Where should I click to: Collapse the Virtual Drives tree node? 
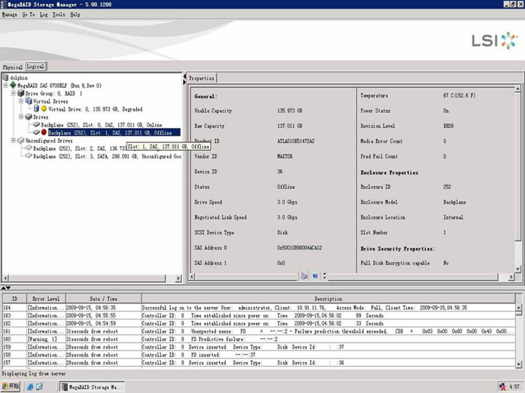click(21, 101)
